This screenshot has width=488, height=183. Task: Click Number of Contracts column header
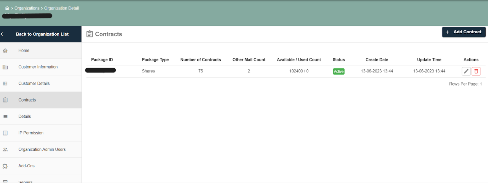[201, 60]
